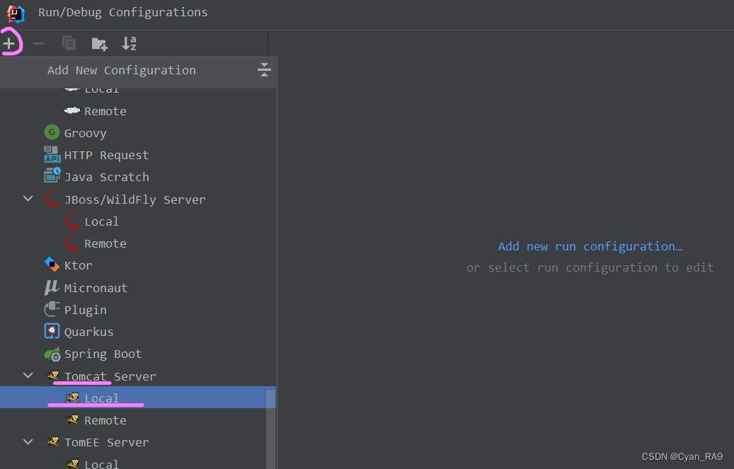Collapse the TomEE Server group chevron
Screen dimensions: 734x469
pyautogui.click(x=28, y=441)
